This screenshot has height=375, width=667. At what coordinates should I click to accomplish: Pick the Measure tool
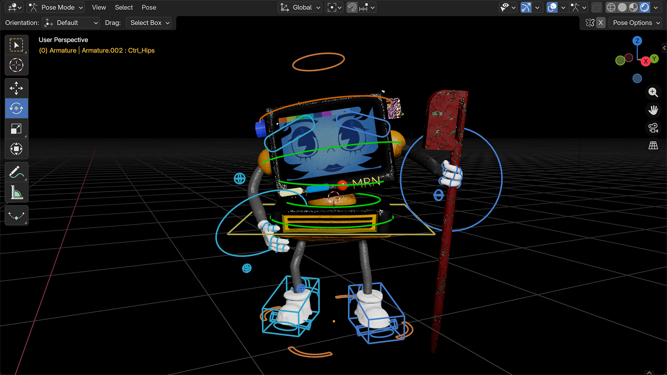click(x=16, y=192)
